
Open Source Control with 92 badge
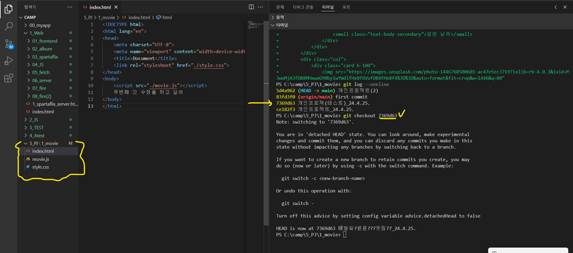tap(8, 44)
